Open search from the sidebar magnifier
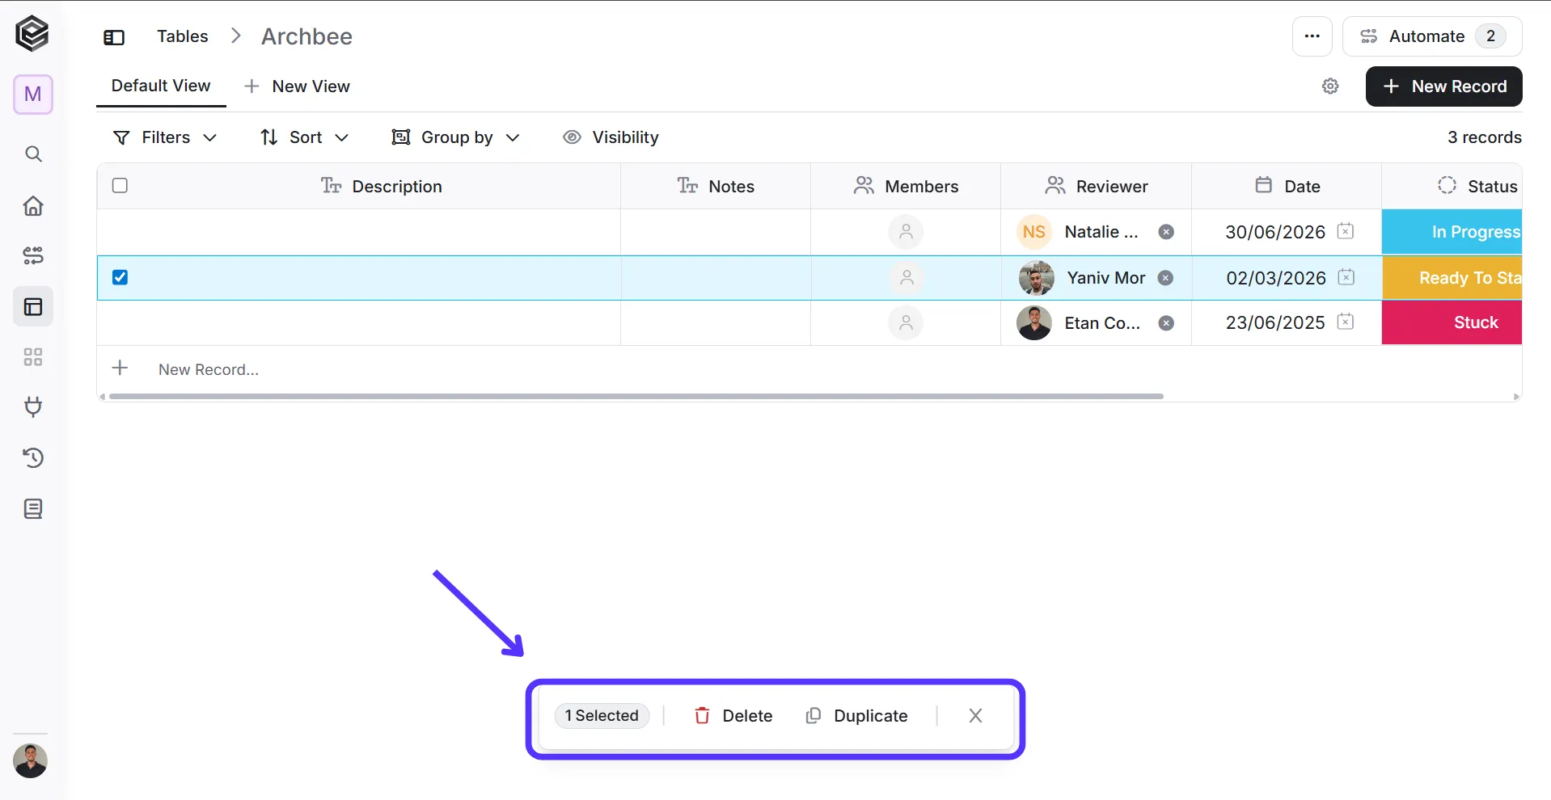This screenshot has height=800, width=1551. point(33,154)
